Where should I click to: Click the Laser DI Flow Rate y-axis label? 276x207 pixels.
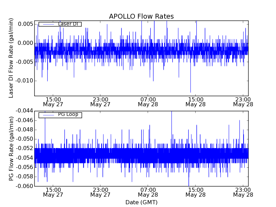click(11, 58)
